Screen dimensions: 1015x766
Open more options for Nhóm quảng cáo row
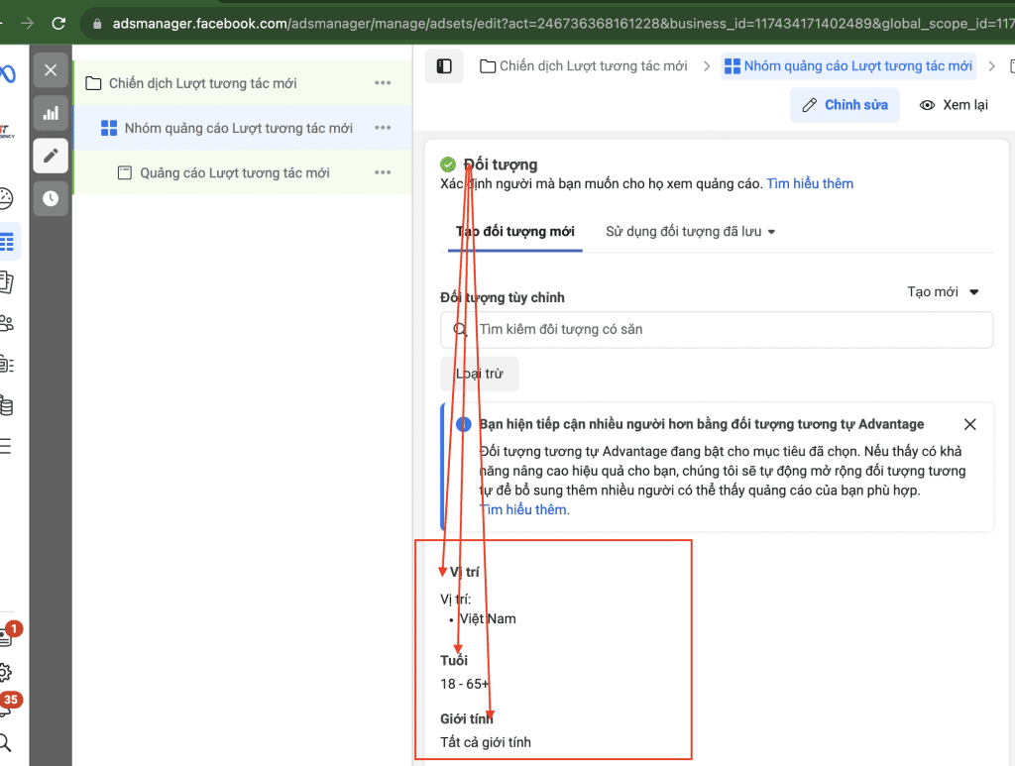click(x=383, y=128)
